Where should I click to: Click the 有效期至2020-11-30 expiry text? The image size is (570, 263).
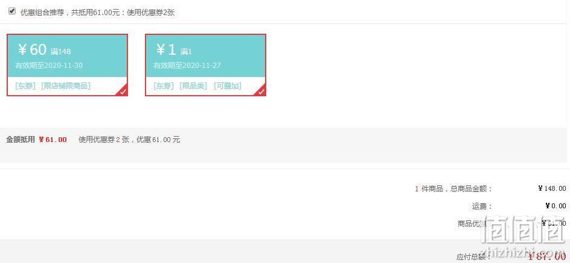(49, 66)
